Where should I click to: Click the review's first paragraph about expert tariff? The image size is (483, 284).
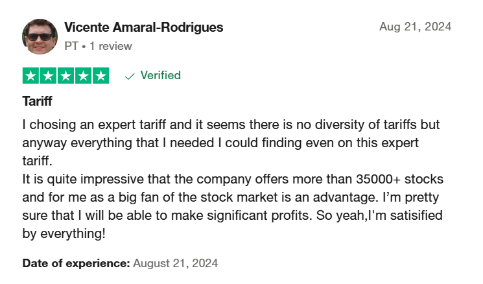coord(231,143)
